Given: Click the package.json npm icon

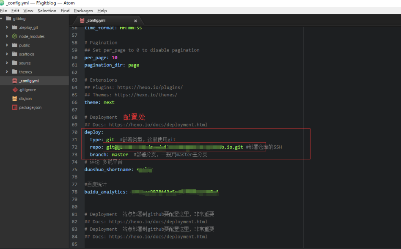Looking at the screenshot, I should click(x=14, y=107).
